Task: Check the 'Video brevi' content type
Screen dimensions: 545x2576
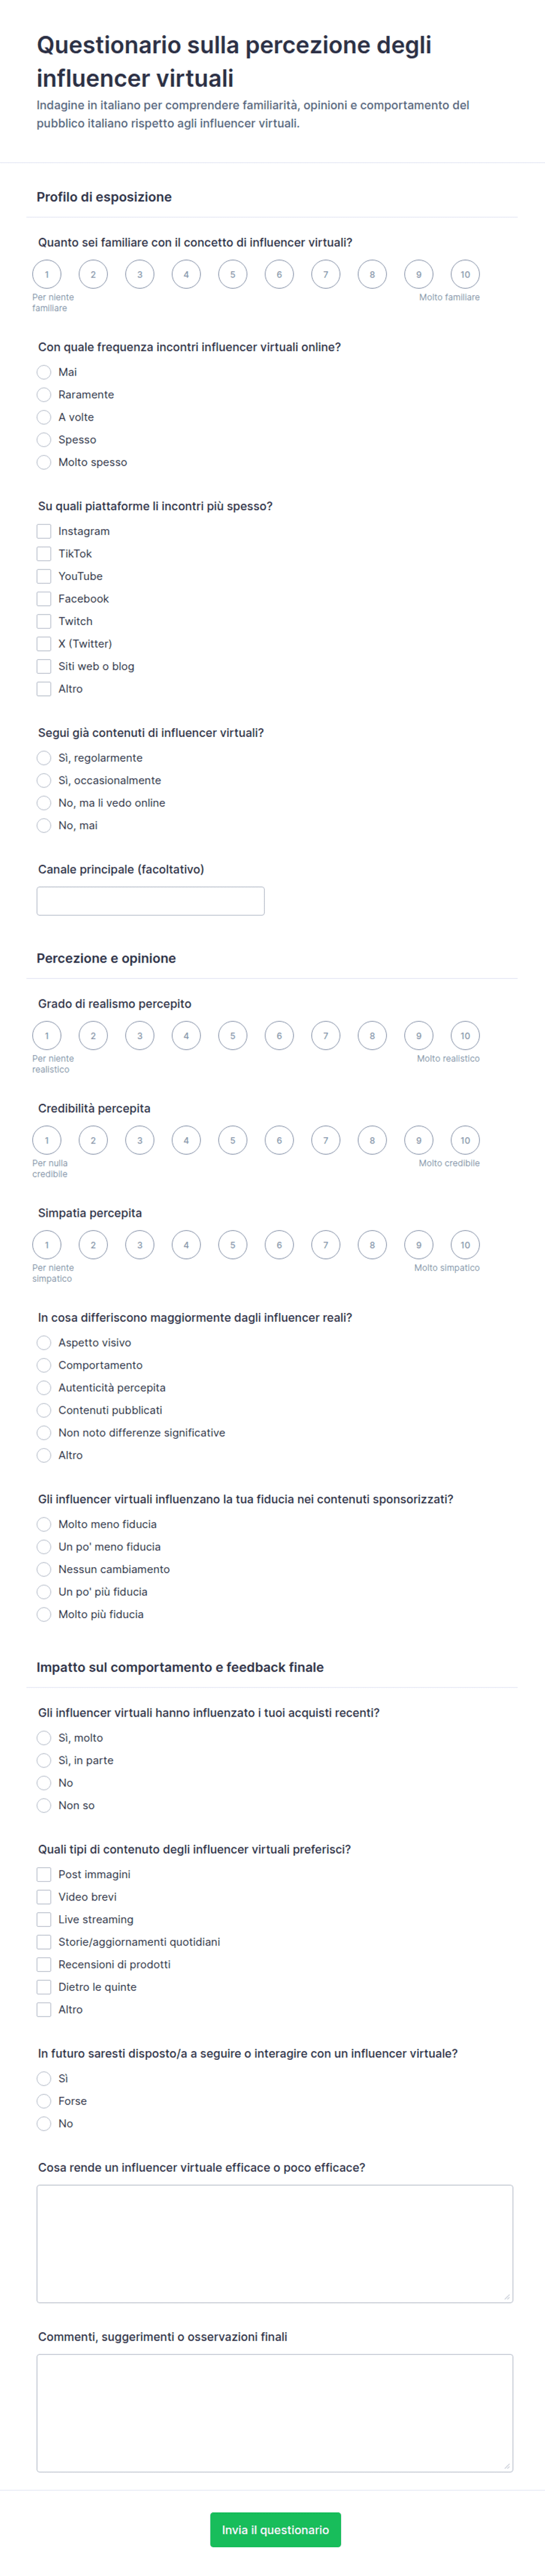Action: point(44,1897)
